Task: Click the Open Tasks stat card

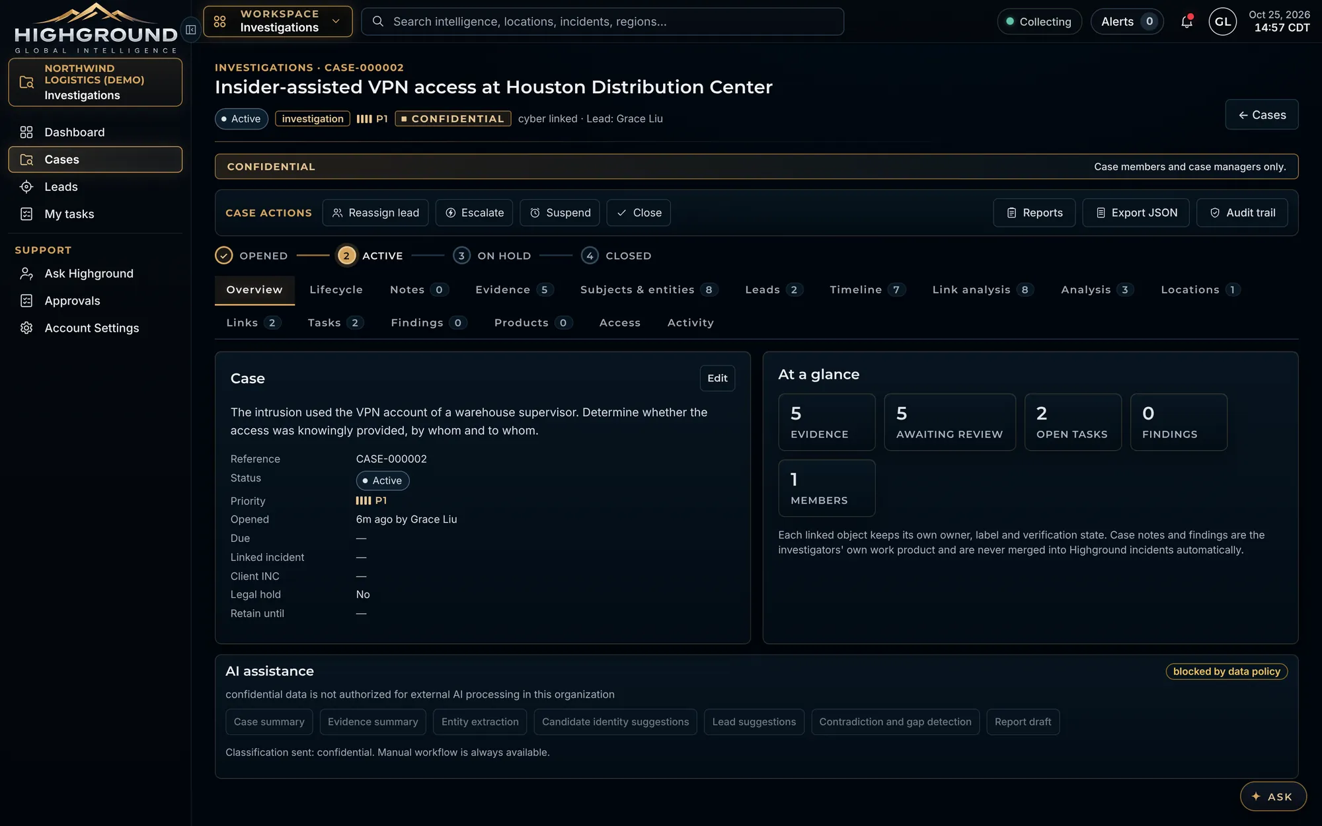Action: (x=1073, y=422)
